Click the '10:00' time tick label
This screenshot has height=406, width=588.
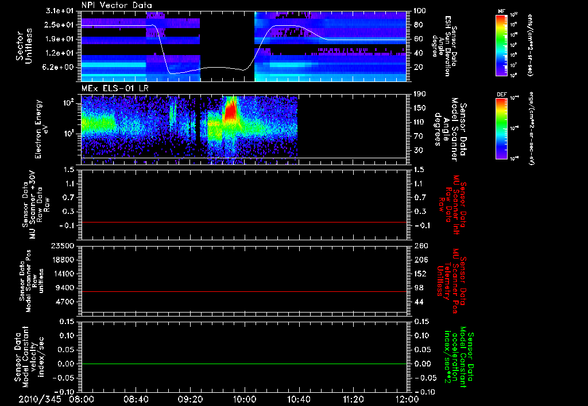coord(244,399)
